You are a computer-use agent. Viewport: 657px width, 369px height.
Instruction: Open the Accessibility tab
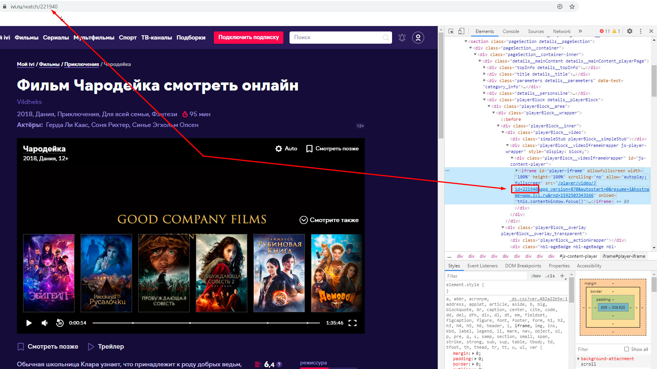pos(589,266)
